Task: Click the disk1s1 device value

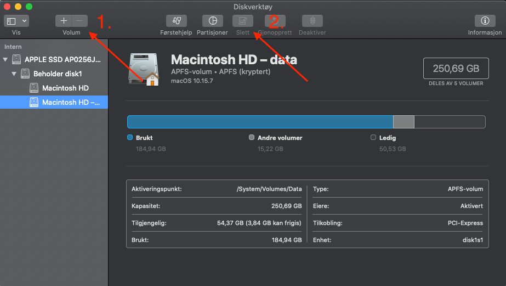Action: pyautogui.click(x=473, y=240)
